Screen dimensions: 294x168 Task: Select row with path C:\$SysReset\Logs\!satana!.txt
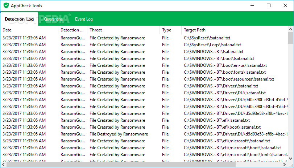pyautogui.click(x=144, y=45)
